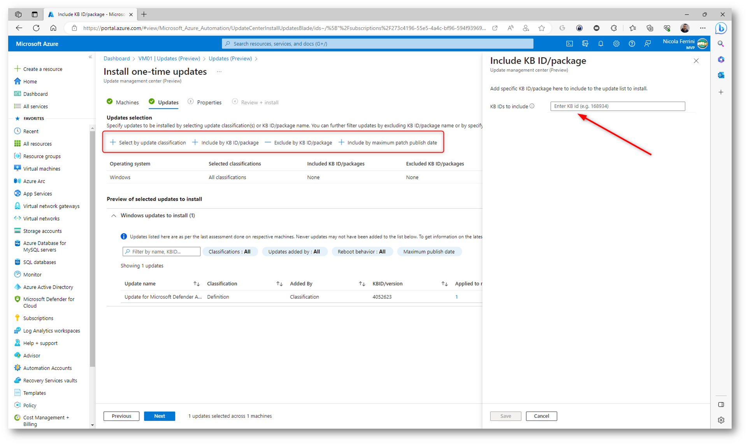Sort by KBID/version column arrows
The height and width of the screenshot is (445, 748).
coord(444,284)
